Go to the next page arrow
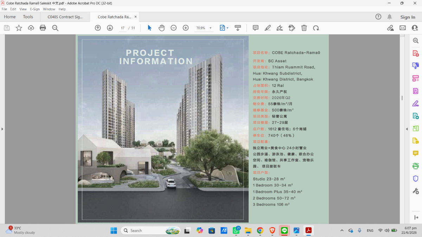The width and height of the screenshot is (422, 237). coord(110,28)
